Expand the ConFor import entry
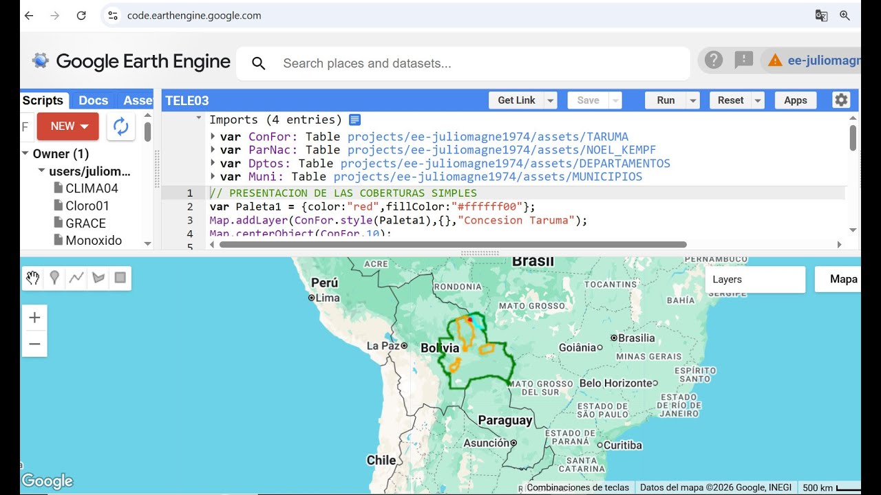The width and height of the screenshot is (881, 495). (x=213, y=137)
